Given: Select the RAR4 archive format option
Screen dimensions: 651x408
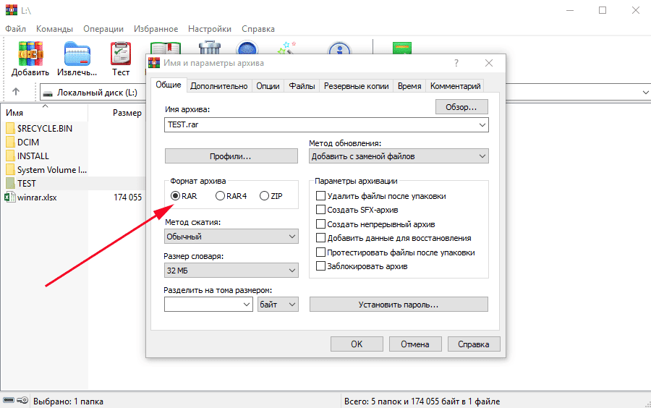Looking at the screenshot, I should click(x=220, y=196).
